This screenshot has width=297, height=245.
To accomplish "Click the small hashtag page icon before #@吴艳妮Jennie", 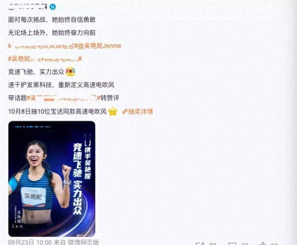I will pyautogui.click(x=71, y=46).
